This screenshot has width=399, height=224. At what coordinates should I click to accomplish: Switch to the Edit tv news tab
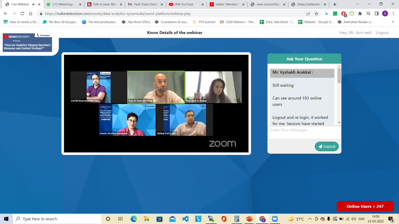105,4
